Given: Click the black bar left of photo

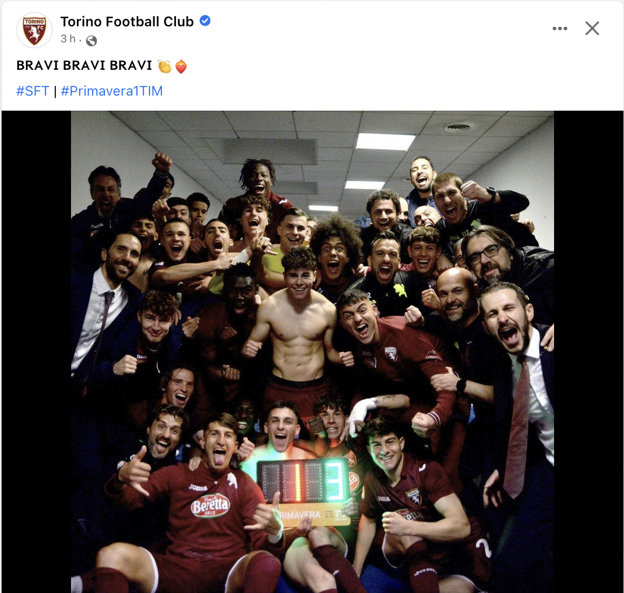Looking at the screenshot, I should [36, 349].
